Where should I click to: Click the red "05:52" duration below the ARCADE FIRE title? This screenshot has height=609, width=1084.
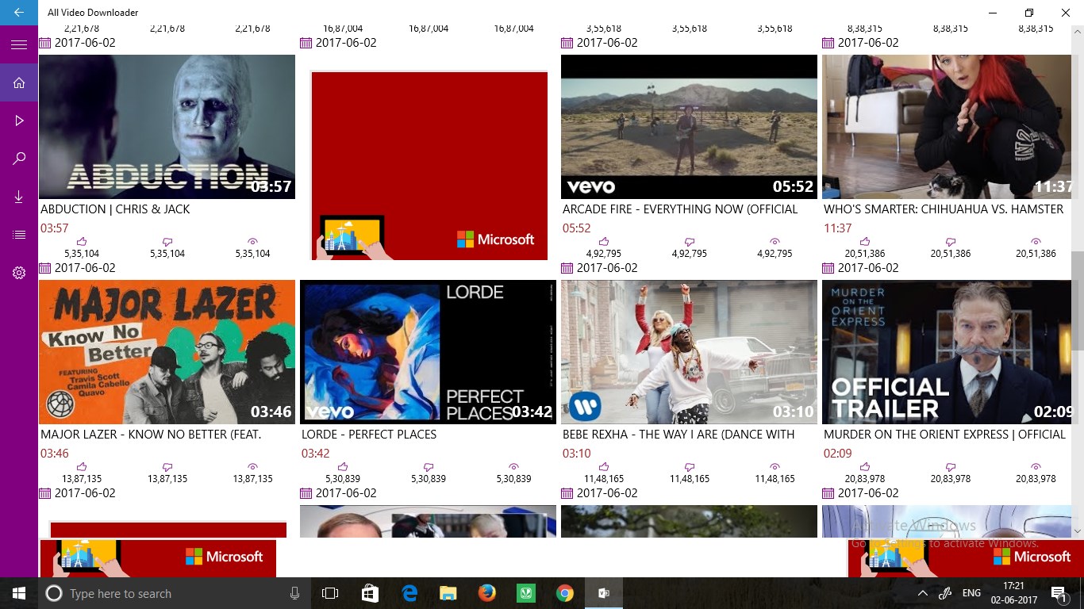(x=577, y=228)
